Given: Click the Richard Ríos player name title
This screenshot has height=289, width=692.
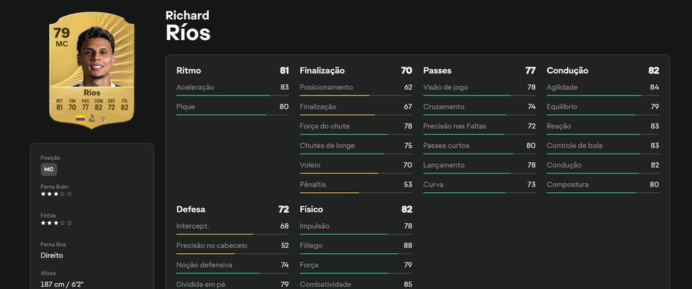Looking at the screenshot, I should [x=188, y=26].
